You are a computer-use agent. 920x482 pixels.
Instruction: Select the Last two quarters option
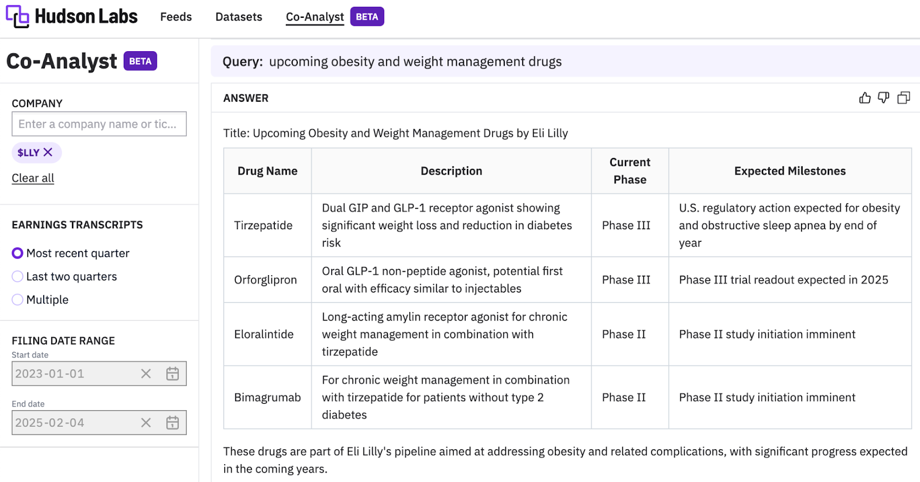[x=18, y=276]
